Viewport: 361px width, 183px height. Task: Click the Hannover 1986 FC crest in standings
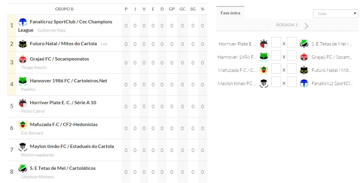click(23, 81)
